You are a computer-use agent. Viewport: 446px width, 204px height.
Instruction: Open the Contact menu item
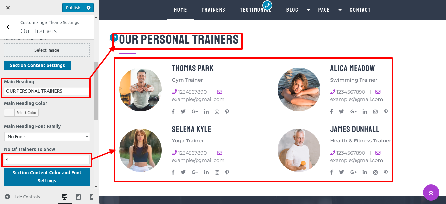(x=360, y=10)
